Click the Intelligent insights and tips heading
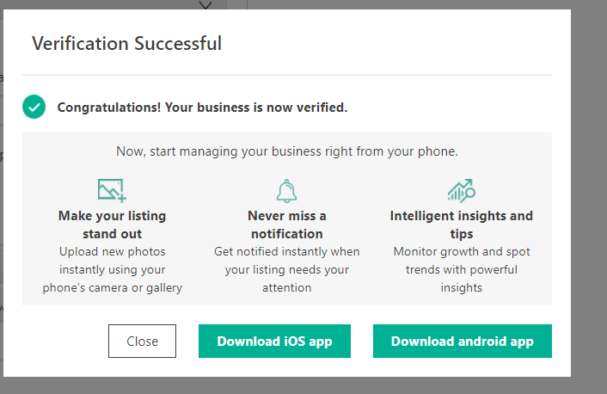The height and width of the screenshot is (394, 607). point(462,225)
